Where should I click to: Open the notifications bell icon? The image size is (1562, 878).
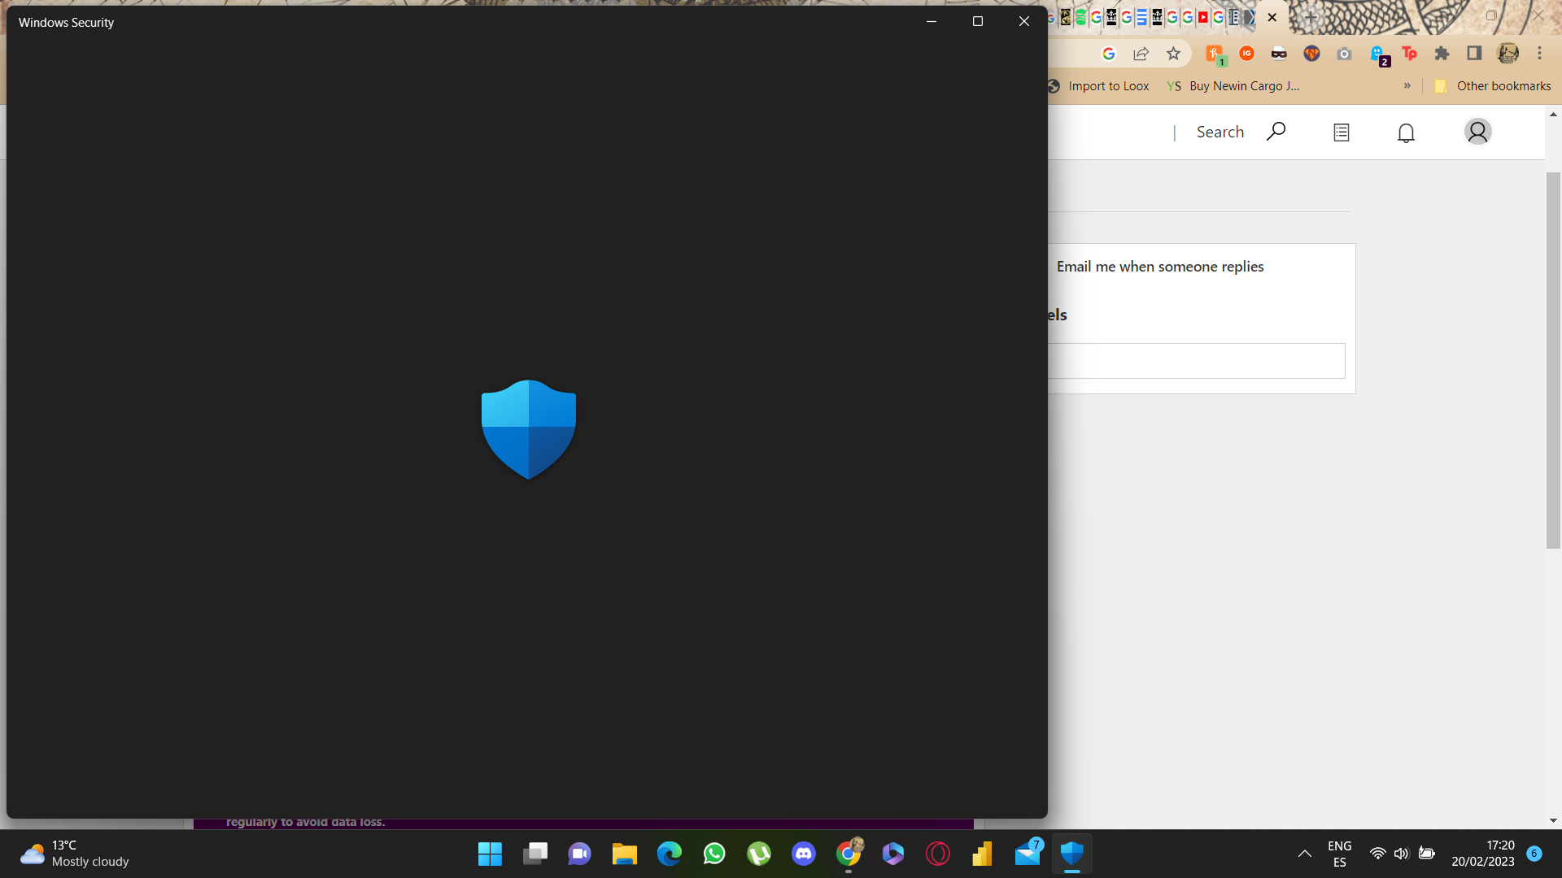pyautogui.click(x=1406, y=133)
